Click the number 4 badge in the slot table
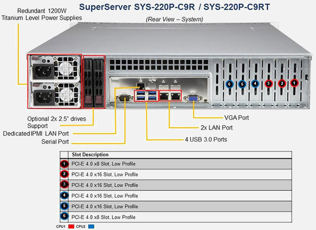Viewport: 316px width, 230px height. point(64,195)
